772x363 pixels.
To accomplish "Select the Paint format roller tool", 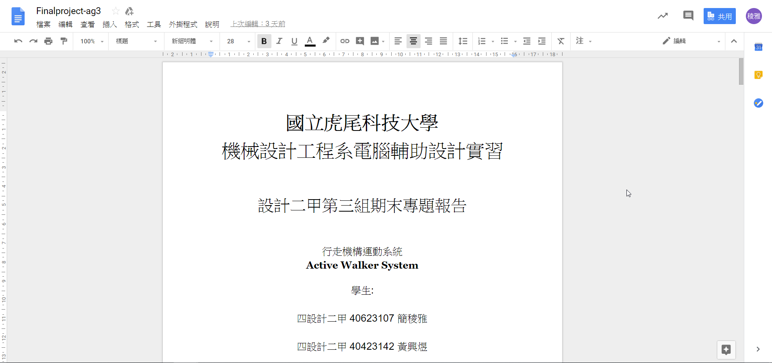I will point(64,41).
